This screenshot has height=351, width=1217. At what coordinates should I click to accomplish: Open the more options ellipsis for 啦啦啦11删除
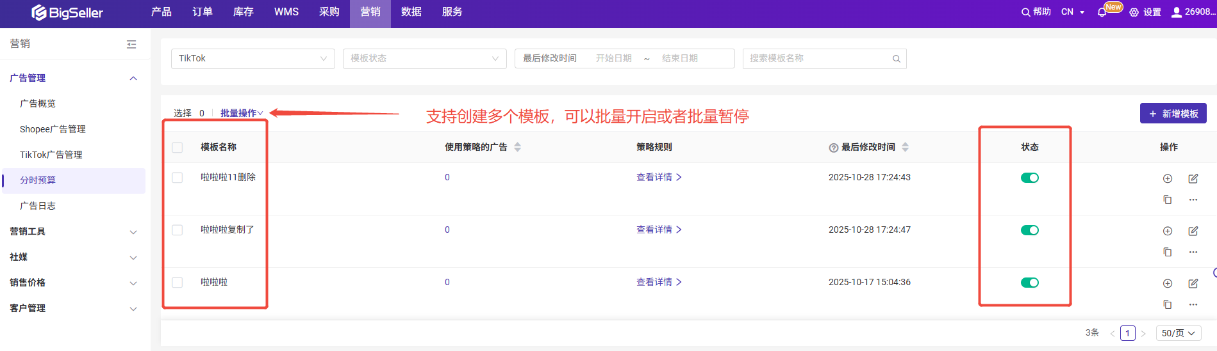tap(1193, 199)
